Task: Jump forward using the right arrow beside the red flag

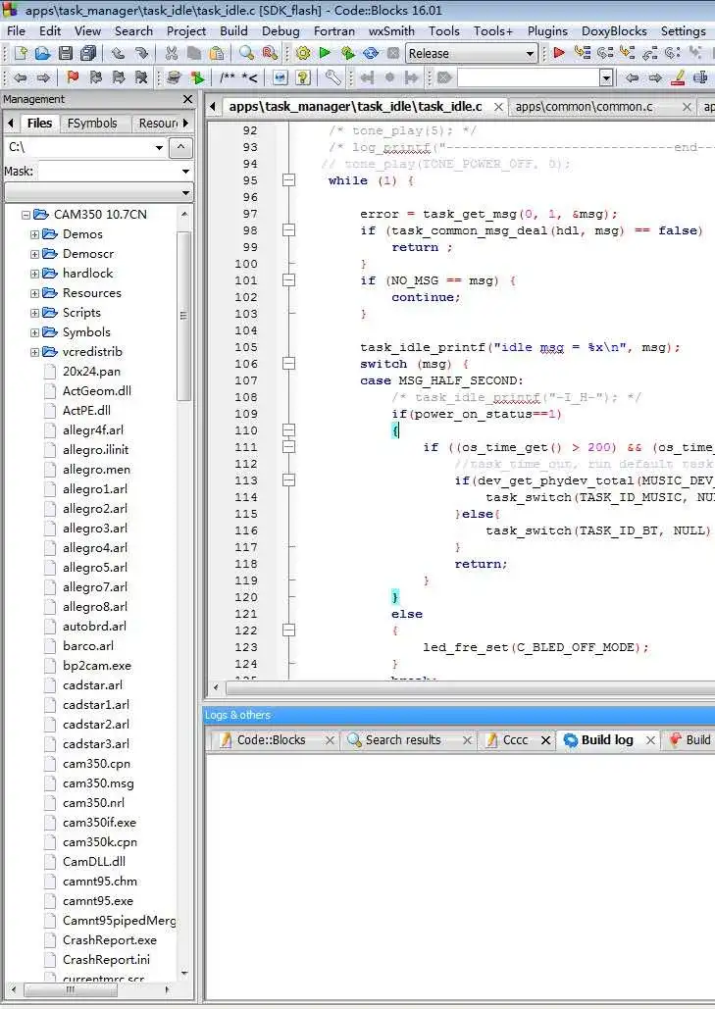Action: coord(43,77)
